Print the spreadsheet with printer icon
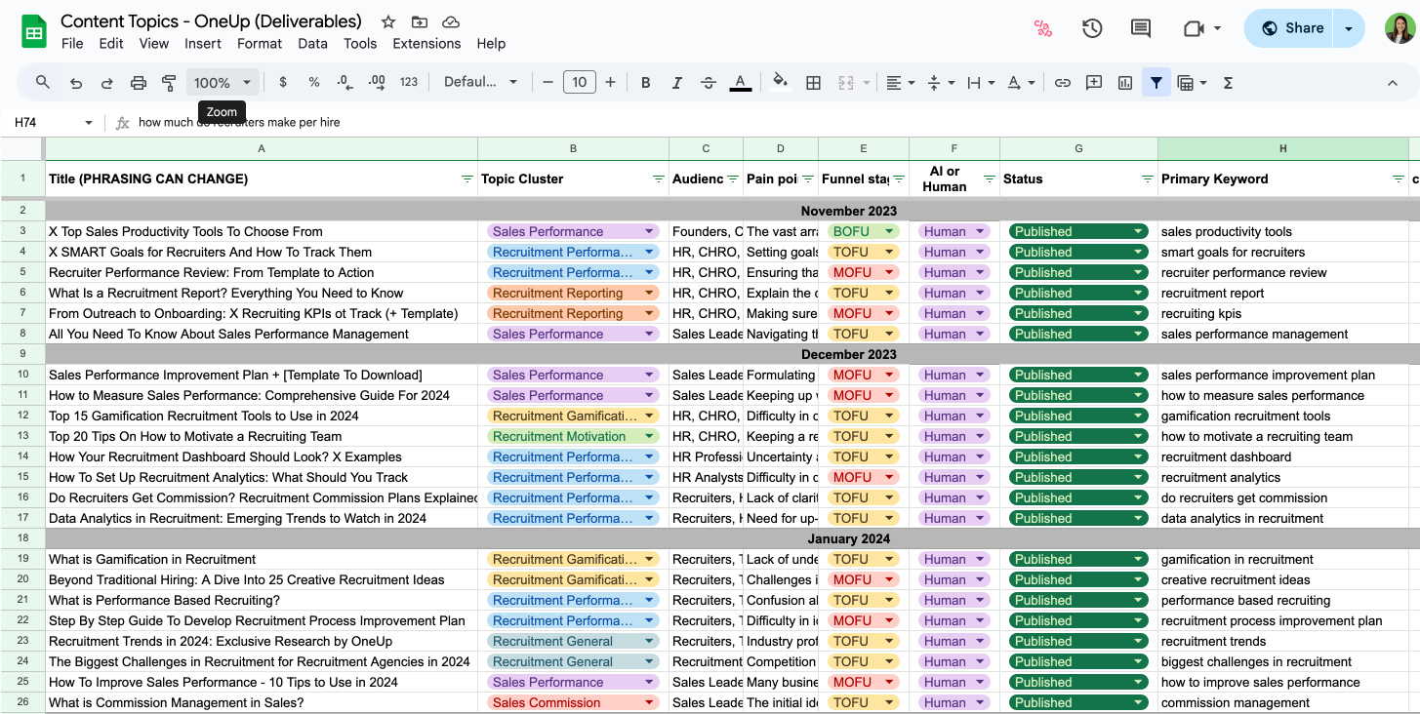The height and width of the screenshot is (714, 1420). click(138, 83)
